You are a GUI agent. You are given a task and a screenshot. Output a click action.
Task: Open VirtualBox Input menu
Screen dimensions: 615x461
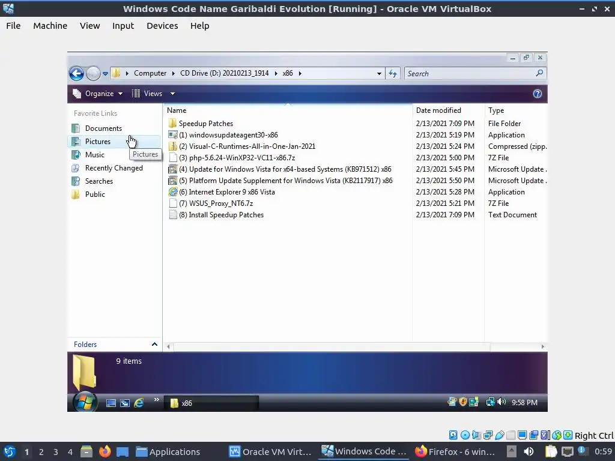pos(123,26)
